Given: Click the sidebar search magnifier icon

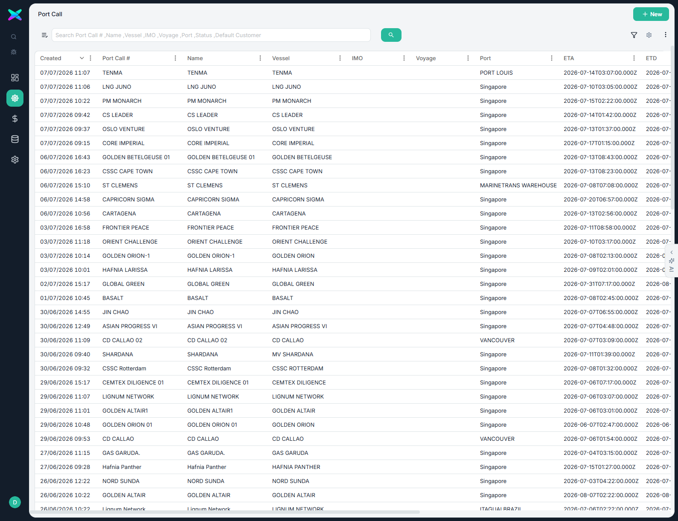Looking at the screenshot, I should point(14,37).
